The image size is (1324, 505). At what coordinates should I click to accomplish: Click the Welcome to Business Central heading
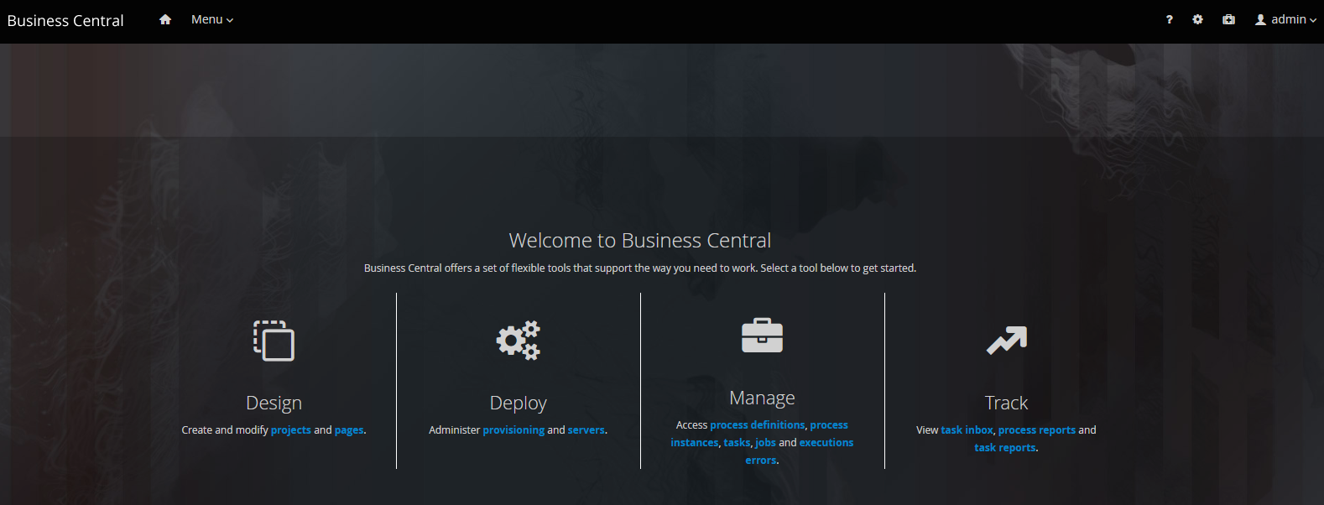point(639,241)
